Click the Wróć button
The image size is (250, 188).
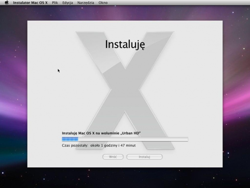[113, 157]
